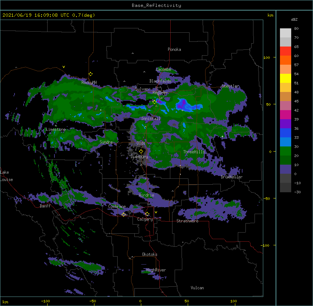Click the 45 value on the dBZ legend
Image resolution: width=313 pixels, height=306 pixels.
[x=296, y=101]
